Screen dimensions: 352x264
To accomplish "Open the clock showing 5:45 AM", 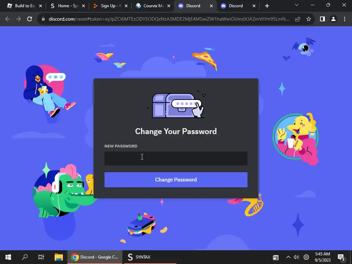I will coord(322,257).
